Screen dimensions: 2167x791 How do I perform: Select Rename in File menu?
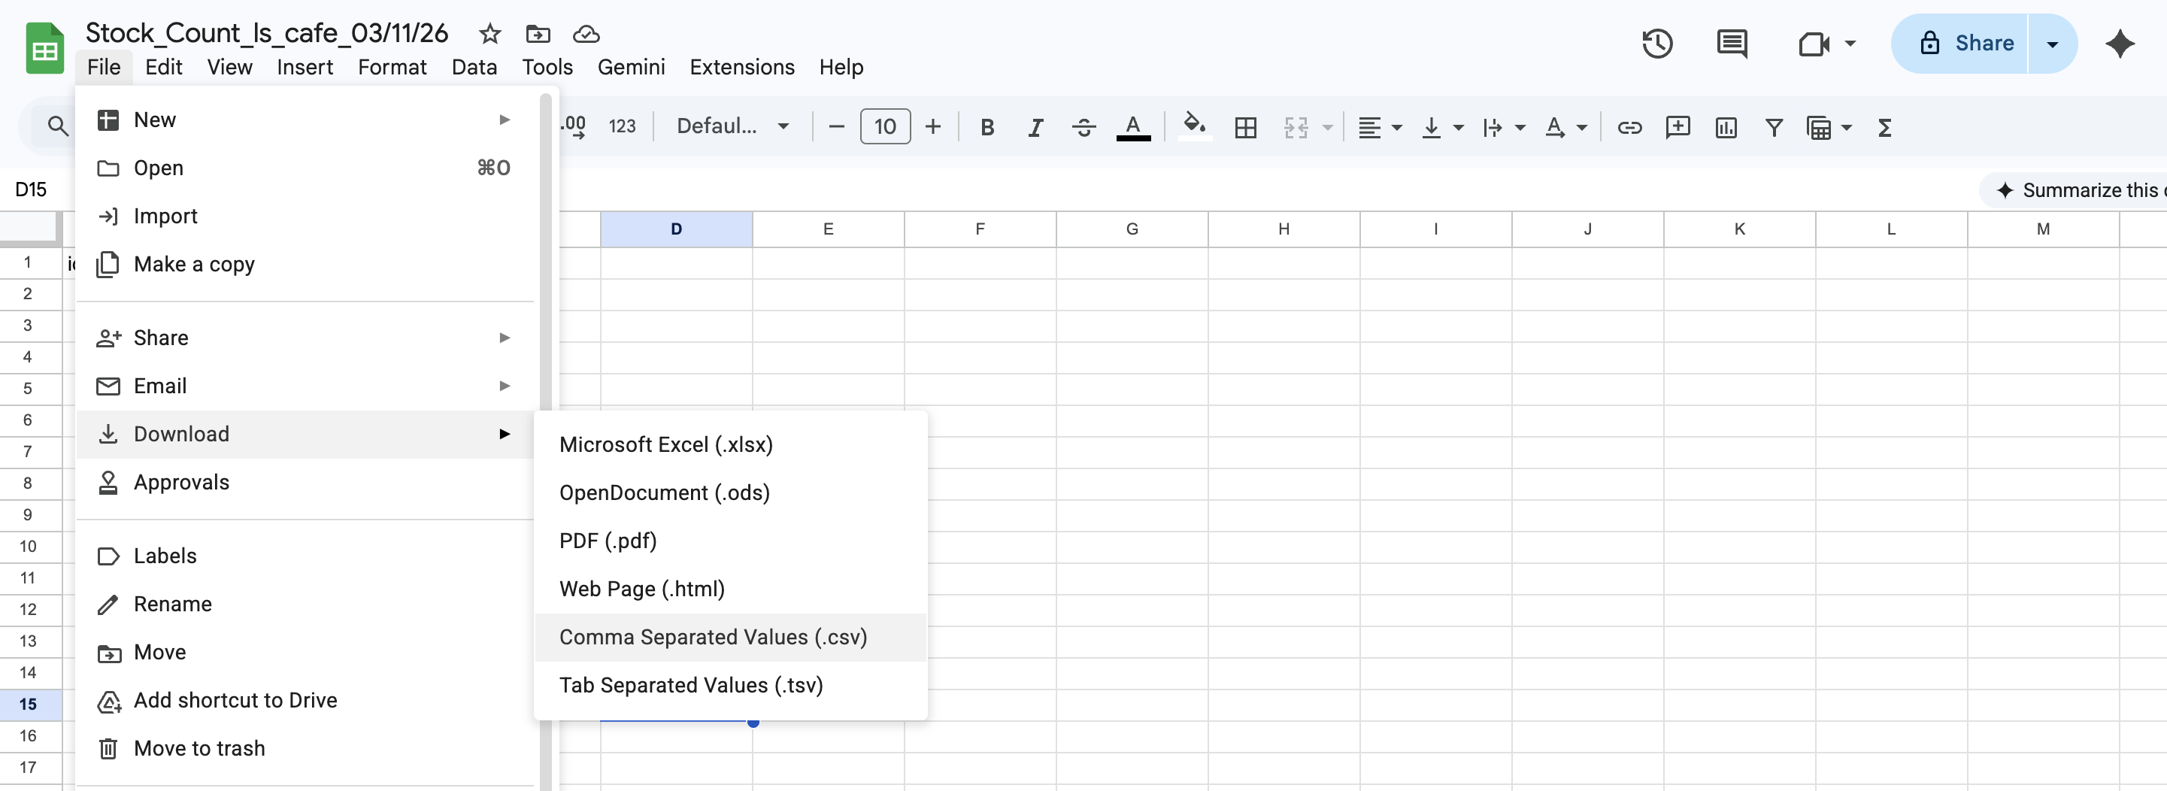305,605
